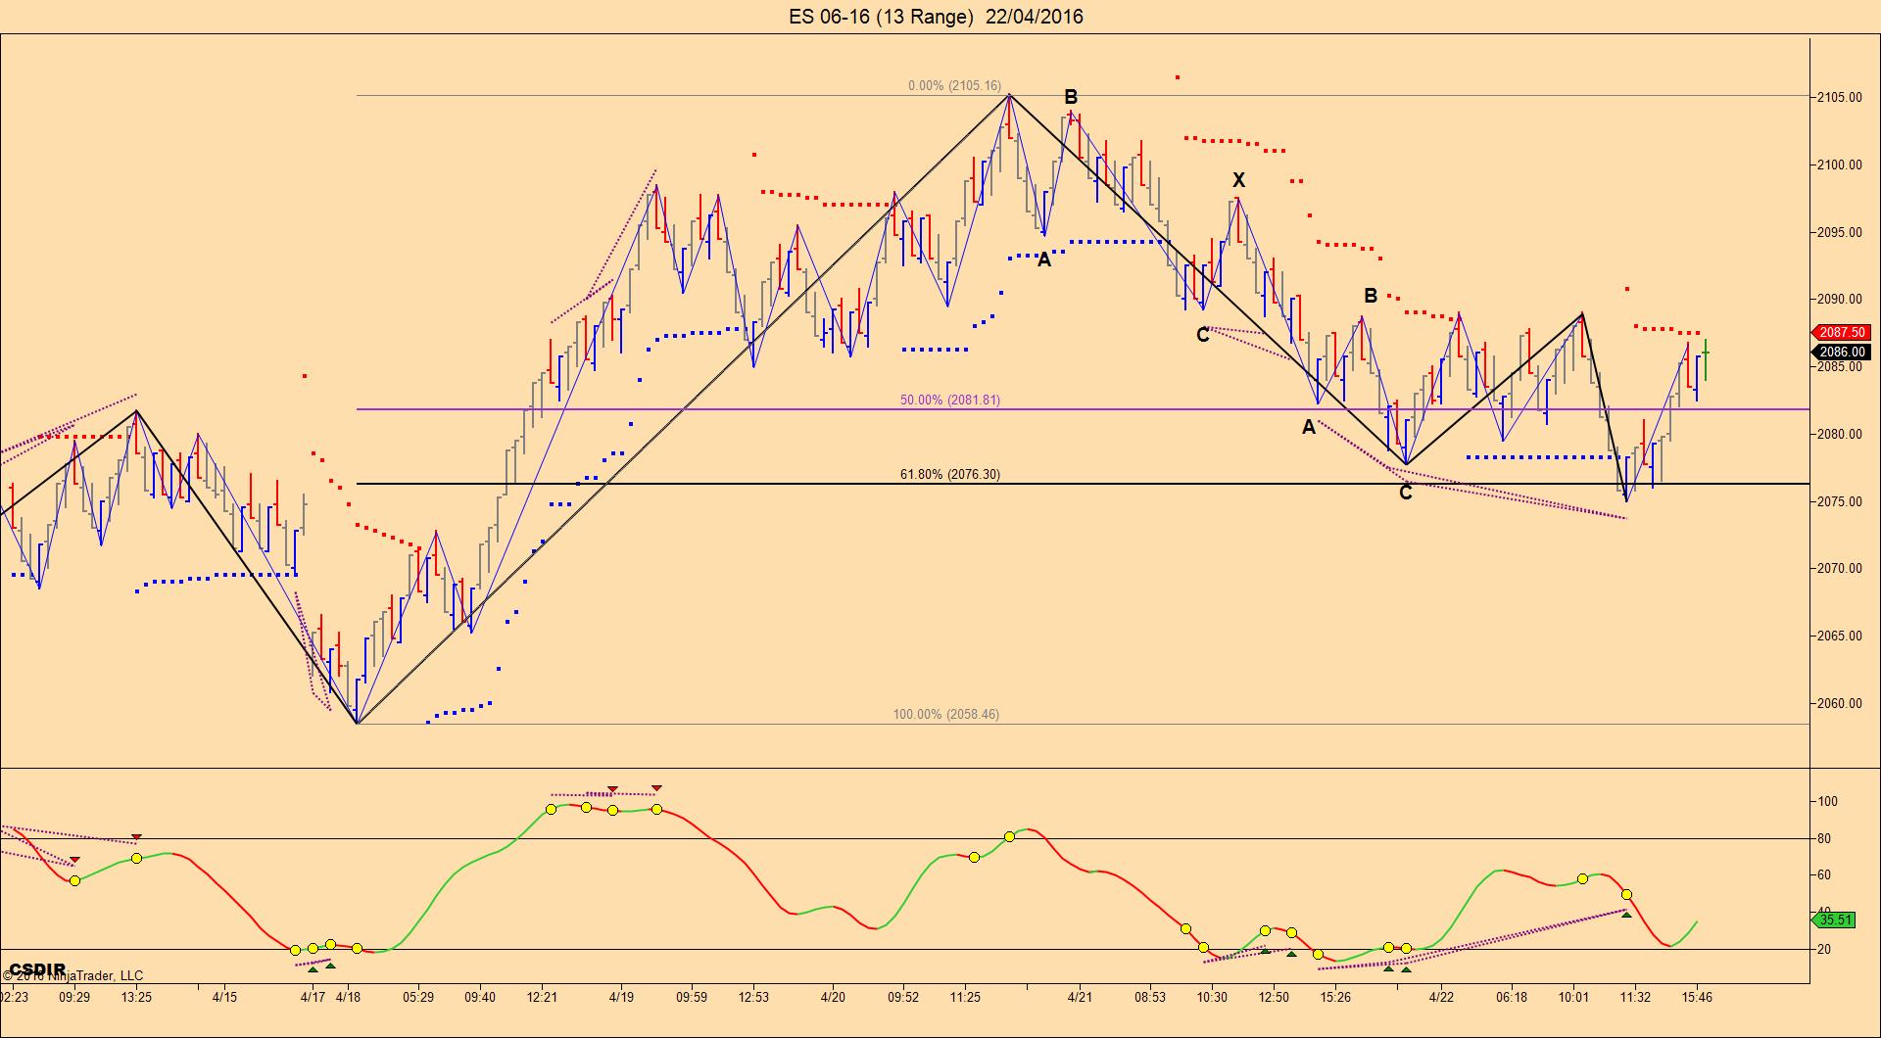The width and height of the screenshot is (1881, 1038).
Task: Click the green 35.51 indicator value marker
Action: 1836,920
